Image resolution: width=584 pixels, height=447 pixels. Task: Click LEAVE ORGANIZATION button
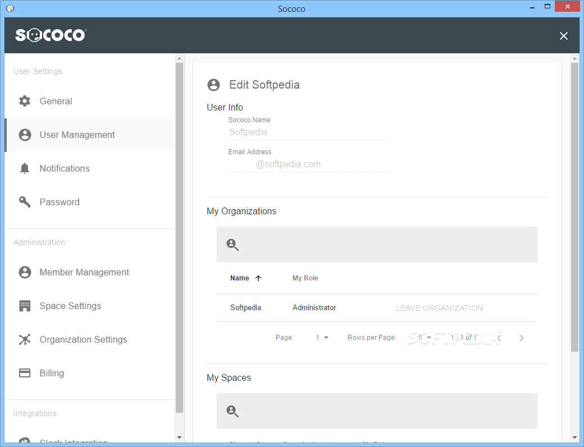coord(439,308)
